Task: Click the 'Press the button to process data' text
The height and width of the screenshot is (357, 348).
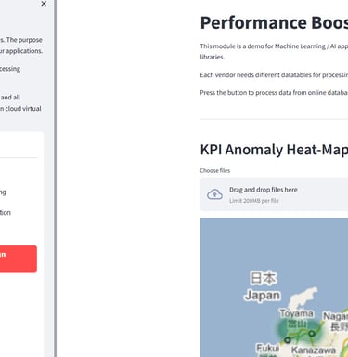Action: (274, 93)
